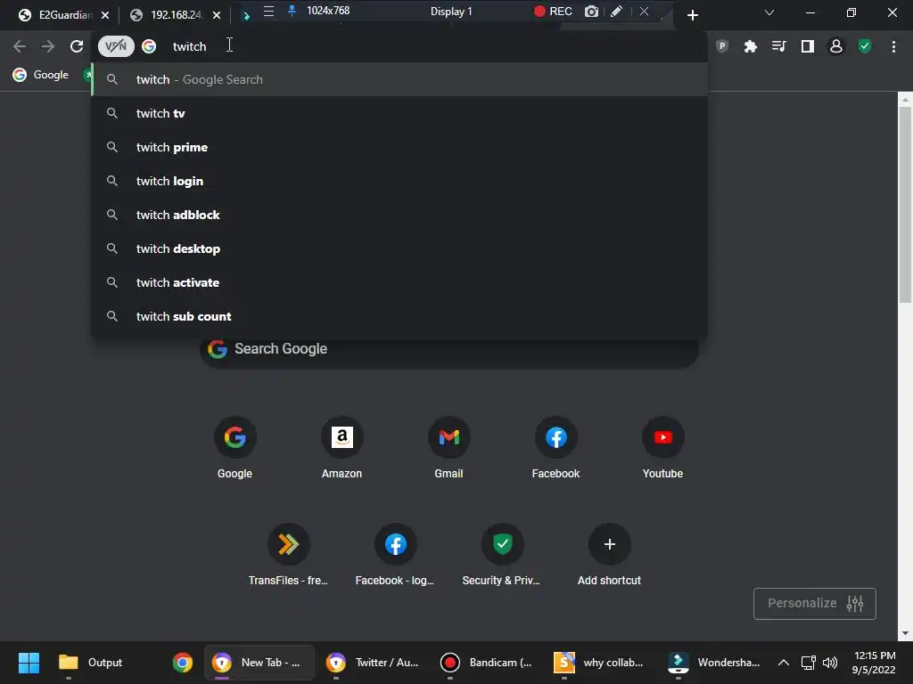The image size is (913, 684).
Task: Switch to the 192.168.24 tab
Action: (169, 15)
